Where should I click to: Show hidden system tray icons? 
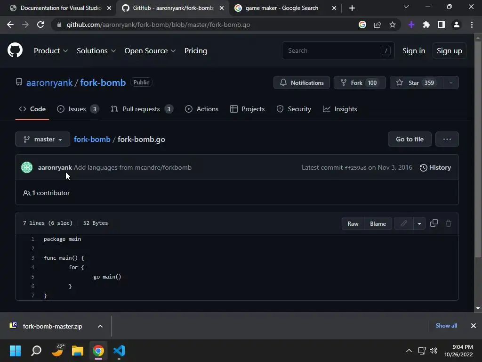click(409, 351)
